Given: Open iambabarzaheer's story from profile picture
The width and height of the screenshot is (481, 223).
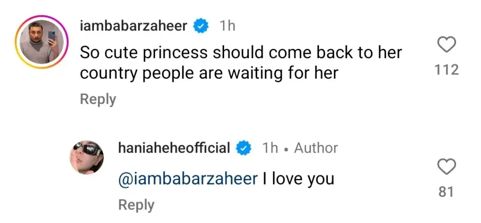Looking at the screenshot, I should [x=42, y=42].
